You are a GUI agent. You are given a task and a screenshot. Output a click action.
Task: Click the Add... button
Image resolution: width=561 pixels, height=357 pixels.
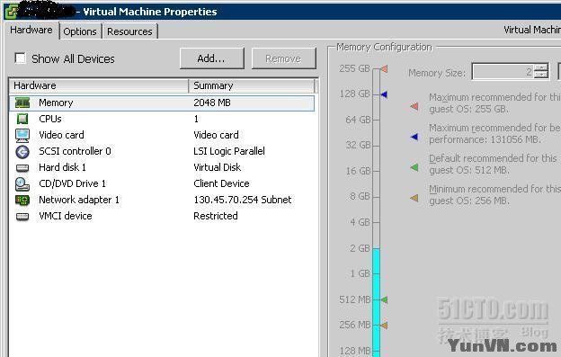click(x=212, y=58)
